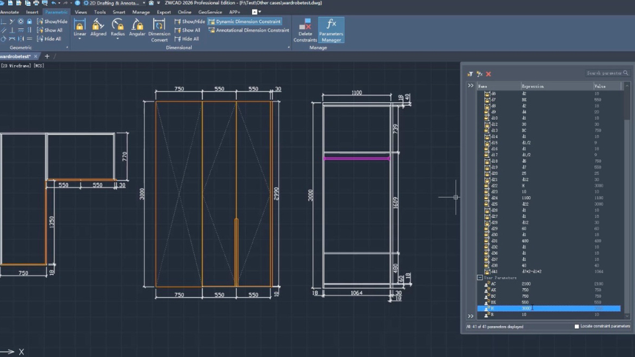The width and height of the screenshot is (635, 357).
Task: Select the Angular dimensional constraint tool
Action: tap(137, 28)
